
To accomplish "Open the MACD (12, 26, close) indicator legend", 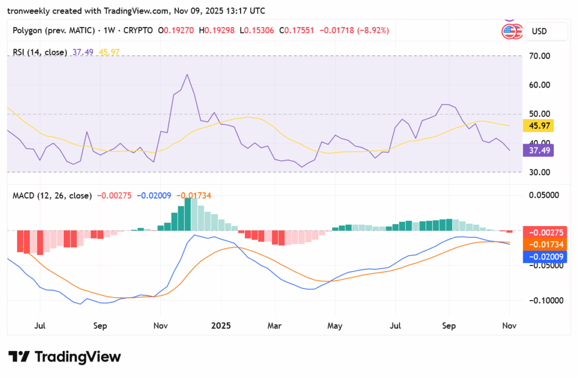I will [52, 195].
